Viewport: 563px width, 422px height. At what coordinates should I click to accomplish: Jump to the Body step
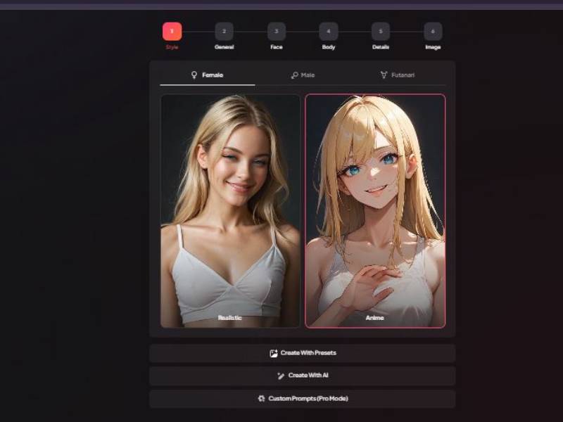(328, 32)
